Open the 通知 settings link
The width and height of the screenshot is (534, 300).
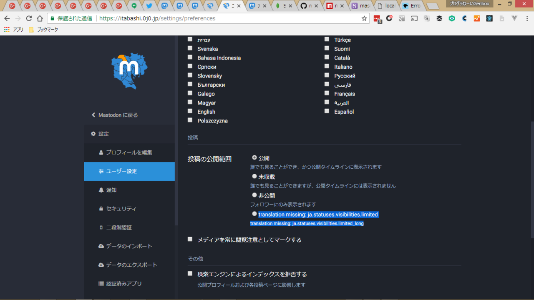coord(111,190)
